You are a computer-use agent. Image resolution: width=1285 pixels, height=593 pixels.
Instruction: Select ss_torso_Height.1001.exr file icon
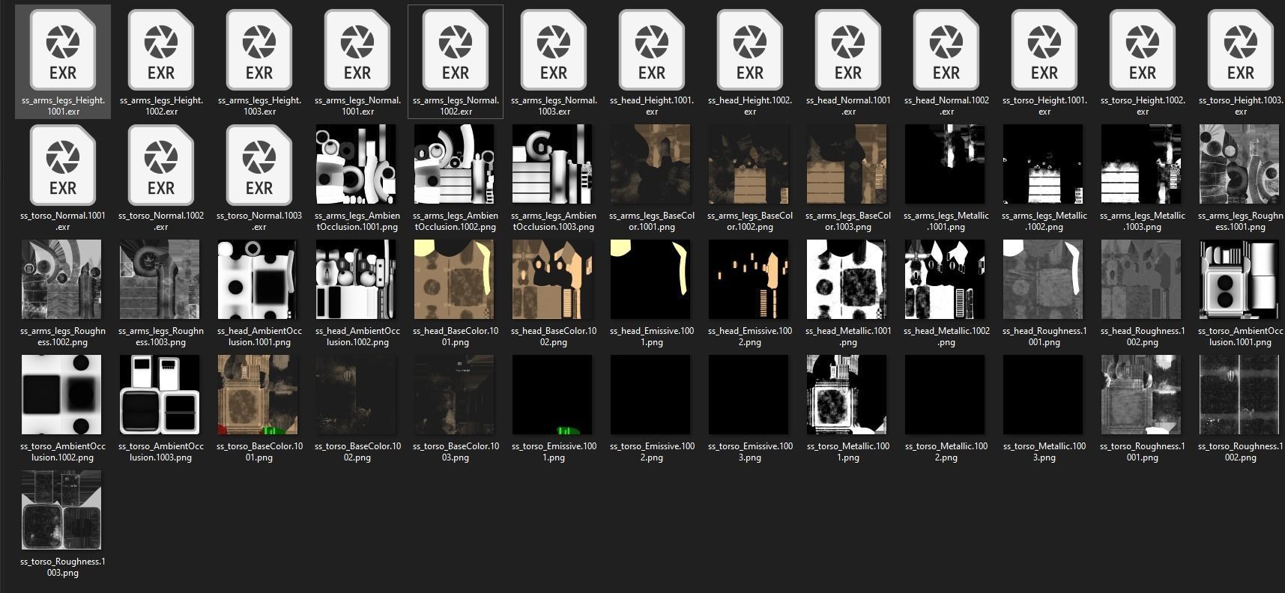click(1044, 49)
